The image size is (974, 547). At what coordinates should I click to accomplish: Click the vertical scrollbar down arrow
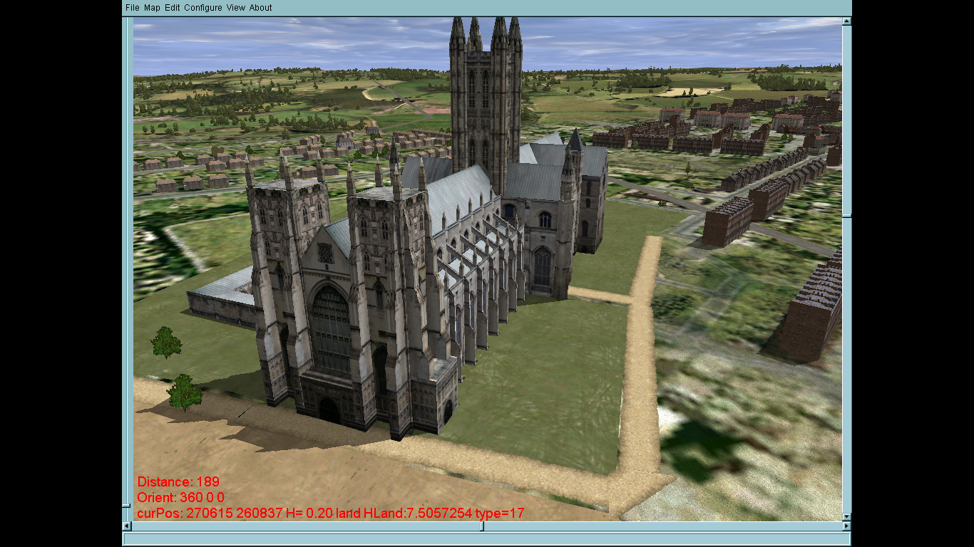tap(847, 517)
